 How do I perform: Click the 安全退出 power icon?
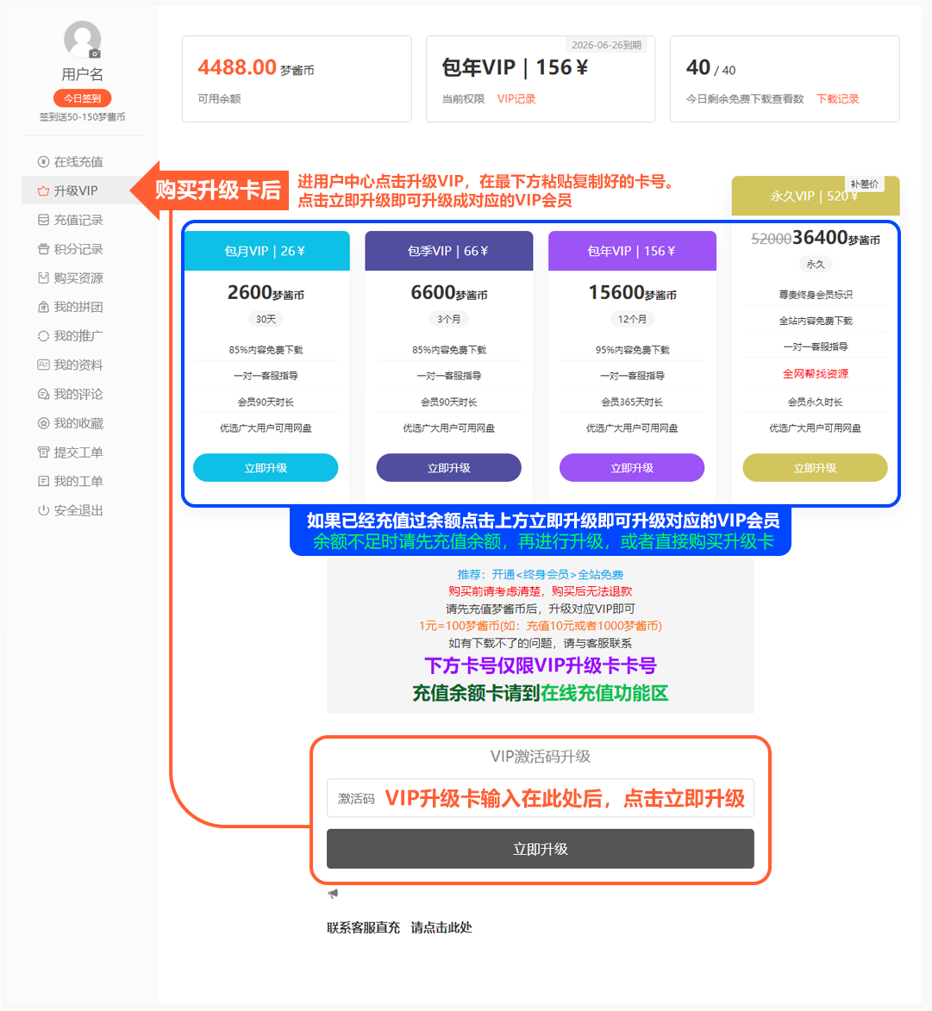click(43, 510)
